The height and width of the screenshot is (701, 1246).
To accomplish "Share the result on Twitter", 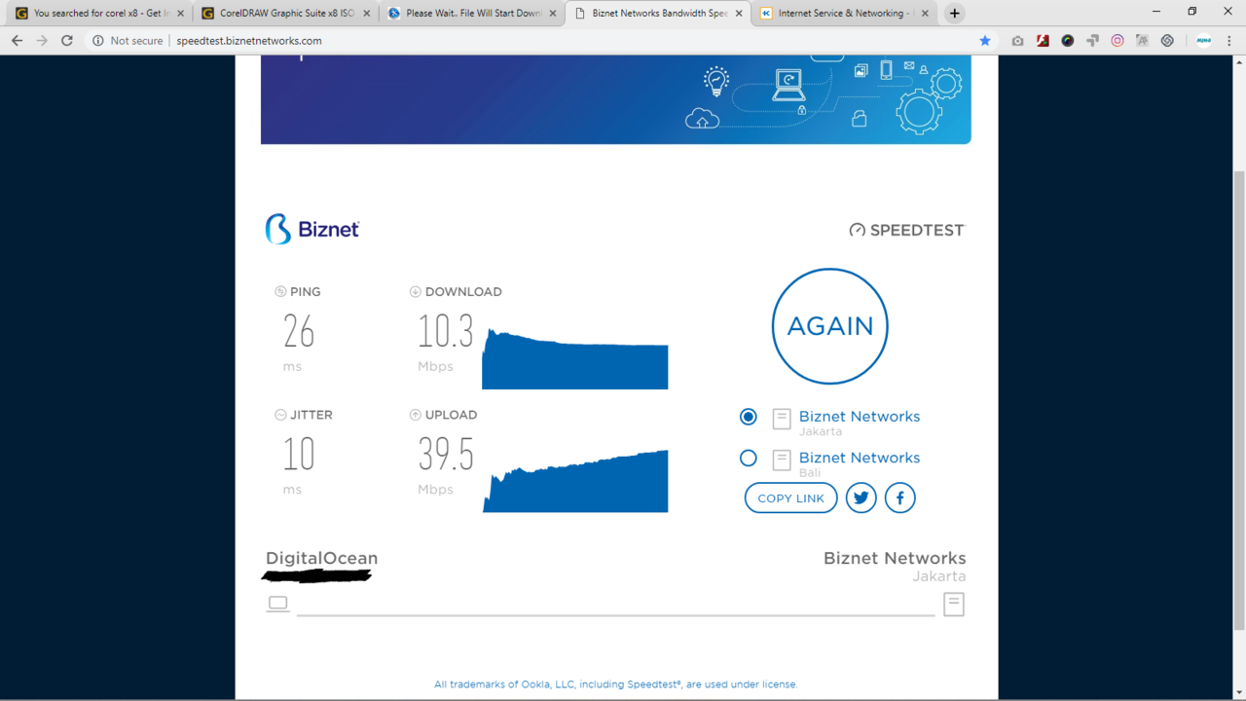I will 861,498.
